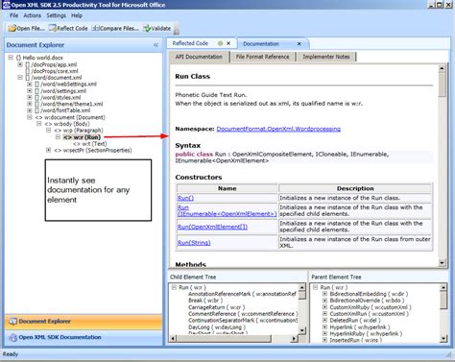This screenshot has height=362, width=455.
Task: Collapse the w:r (Run) node
Action: click(x=58, y=137)
